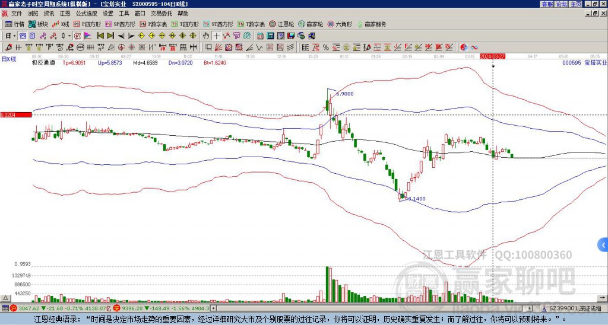
Task: Select the red target circle tool
Action: (x=121, y=47)
